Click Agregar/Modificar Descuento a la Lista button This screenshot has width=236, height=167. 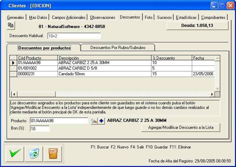(x=181, y=127)
